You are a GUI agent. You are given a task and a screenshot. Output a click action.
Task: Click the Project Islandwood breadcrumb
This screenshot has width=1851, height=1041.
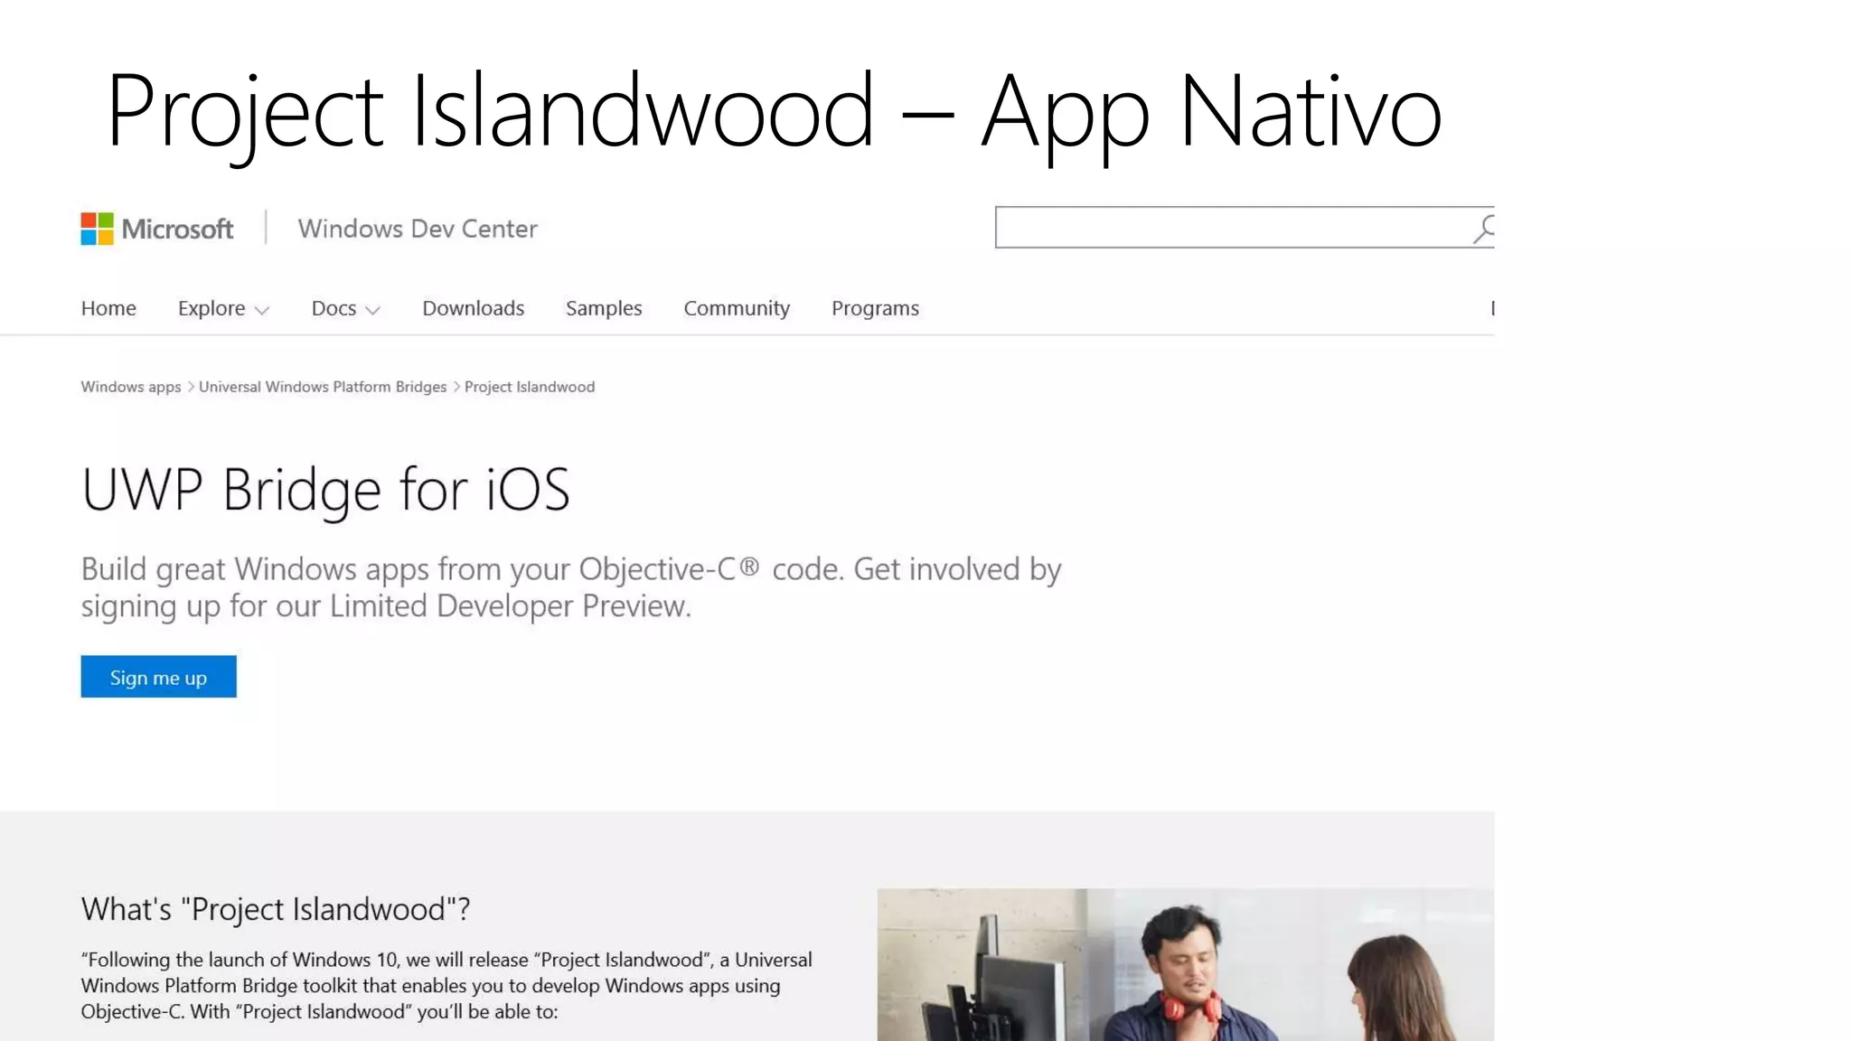click(530, 387)
